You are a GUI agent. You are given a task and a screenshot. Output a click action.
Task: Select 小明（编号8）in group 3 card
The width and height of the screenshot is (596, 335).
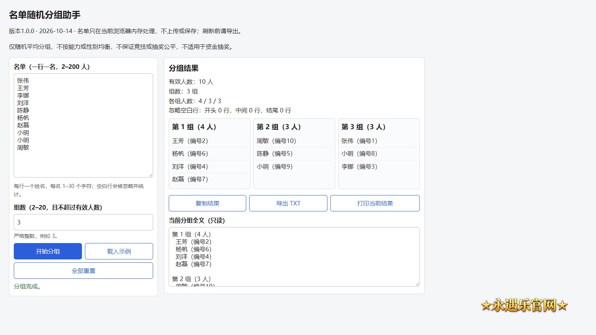point(359,153)
